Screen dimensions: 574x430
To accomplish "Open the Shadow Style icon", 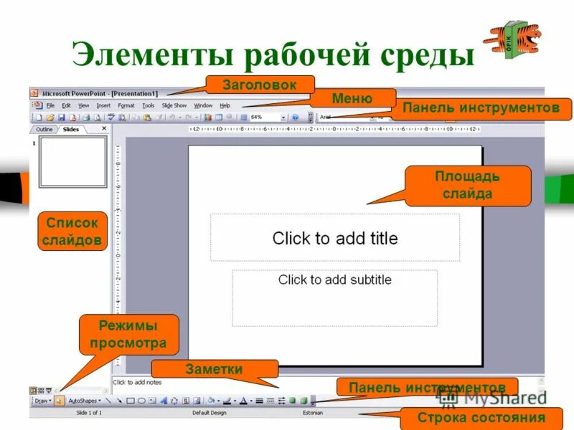I will 293,401.
